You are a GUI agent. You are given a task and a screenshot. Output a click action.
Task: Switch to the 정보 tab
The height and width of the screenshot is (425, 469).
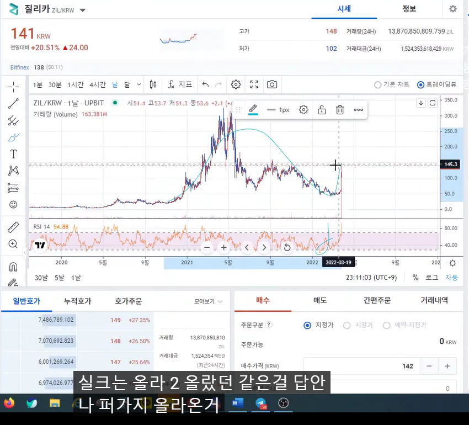(x=409, y=9)
